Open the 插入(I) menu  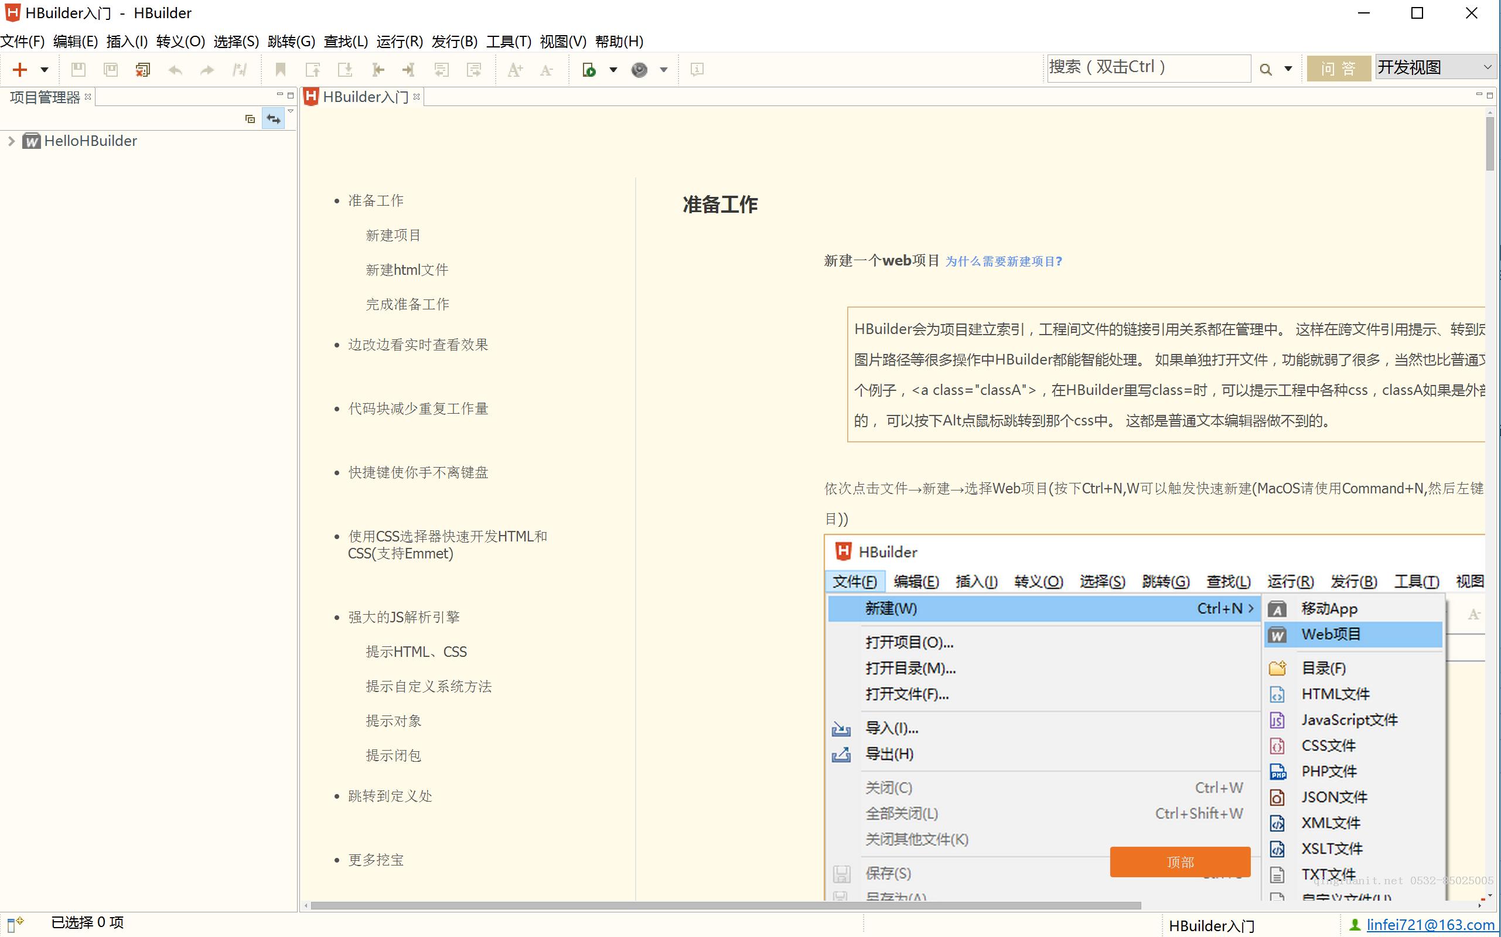click(x=127, y=41)
